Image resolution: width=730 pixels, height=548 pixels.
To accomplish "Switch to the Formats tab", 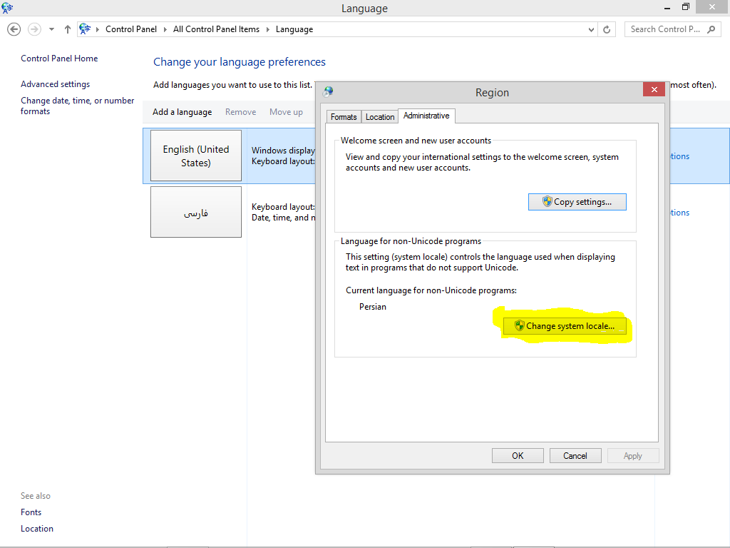I will pyautogui.click(x=344, y=117).
